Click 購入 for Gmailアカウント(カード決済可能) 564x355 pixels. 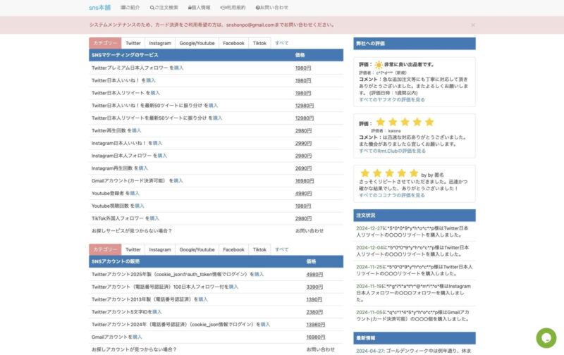(x=178, y=181)
